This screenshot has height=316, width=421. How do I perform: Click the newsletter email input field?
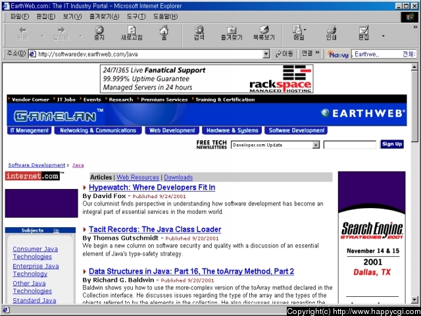350,145
